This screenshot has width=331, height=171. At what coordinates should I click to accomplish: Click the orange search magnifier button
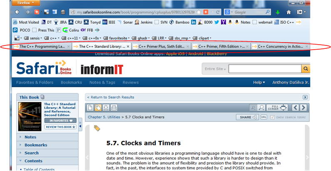click(306, 69)
